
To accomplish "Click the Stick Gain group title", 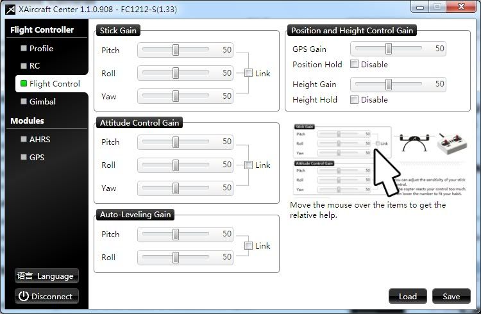I will click(118, 30).
